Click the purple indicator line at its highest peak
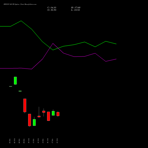This screenshot has height=148, width=148. coord(53,44)
